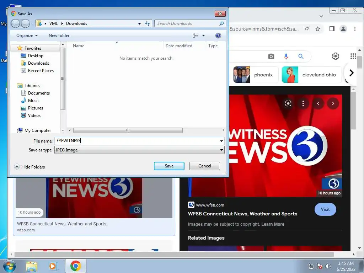Select Documents library
364x273 pixels.
point(39,93)
